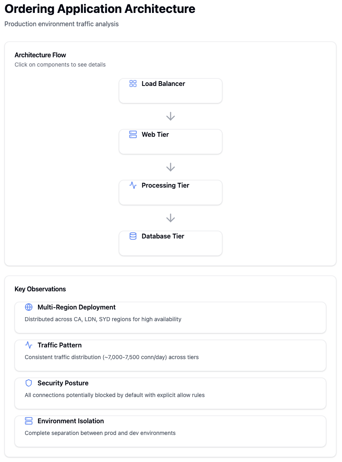Click the Multi-Region Deployment observation heading
The height and width of the screenshot is (462, 342).
tap(76, 307)
